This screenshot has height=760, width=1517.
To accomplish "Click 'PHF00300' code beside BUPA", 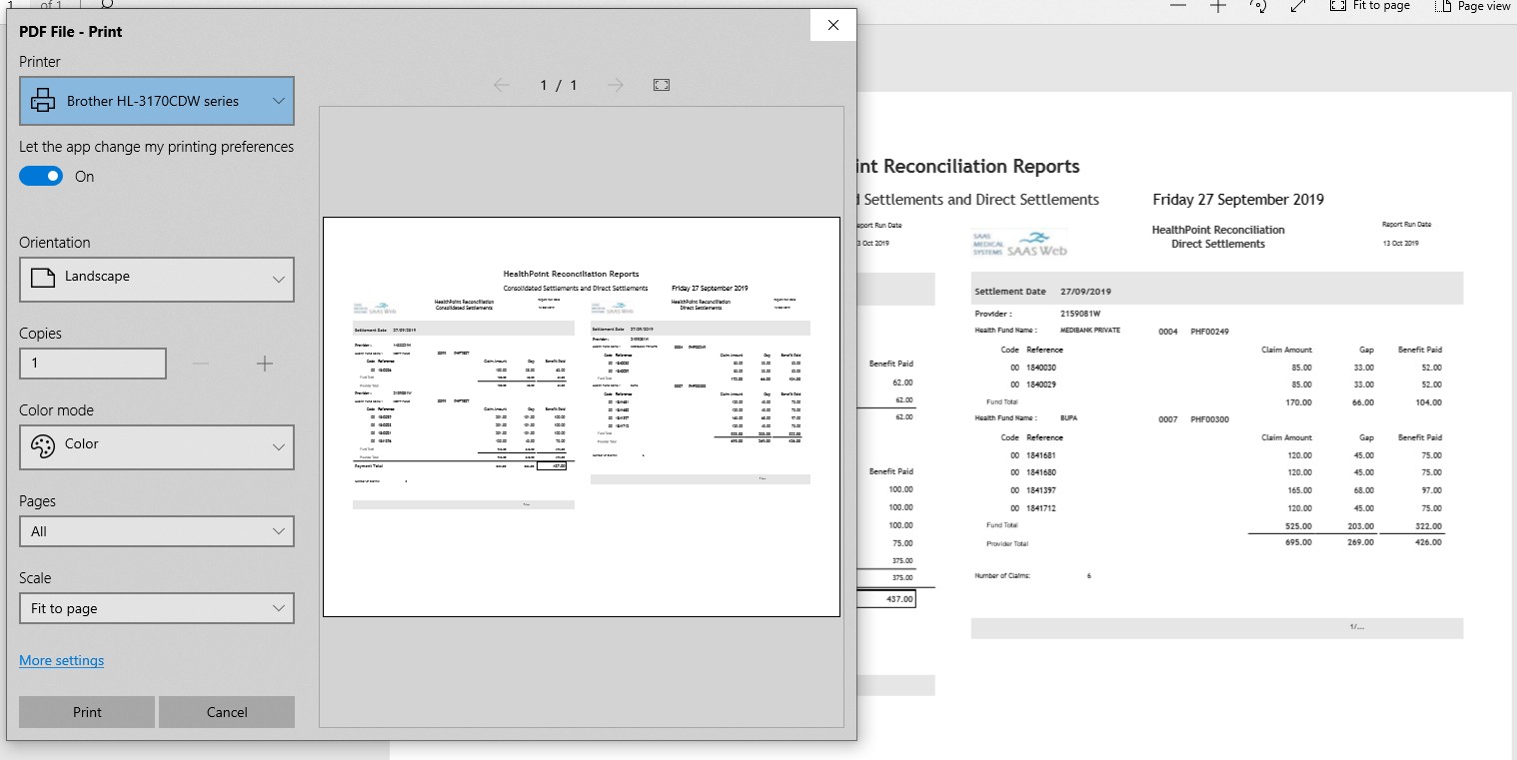I will 1209,419.
